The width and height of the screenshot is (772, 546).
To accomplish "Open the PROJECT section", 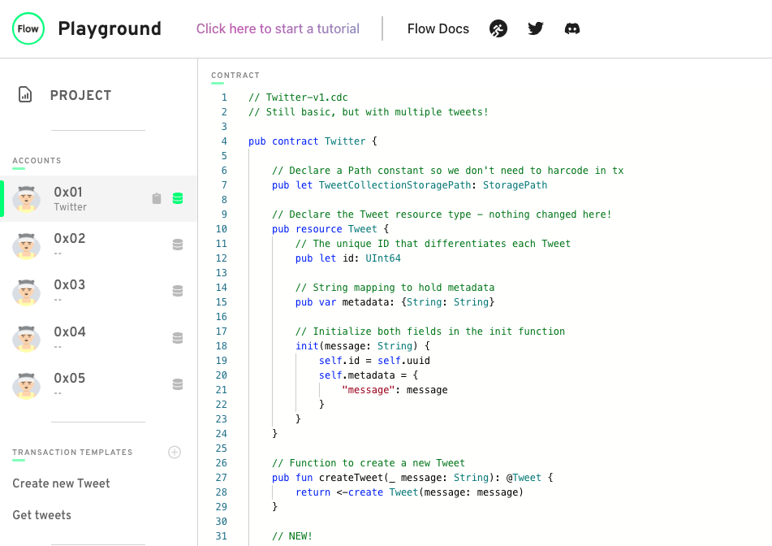I will click(x=80, y=95).
